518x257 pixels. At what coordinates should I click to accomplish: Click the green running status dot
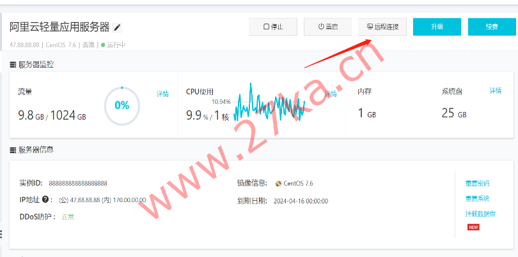(x=103, y=45)
